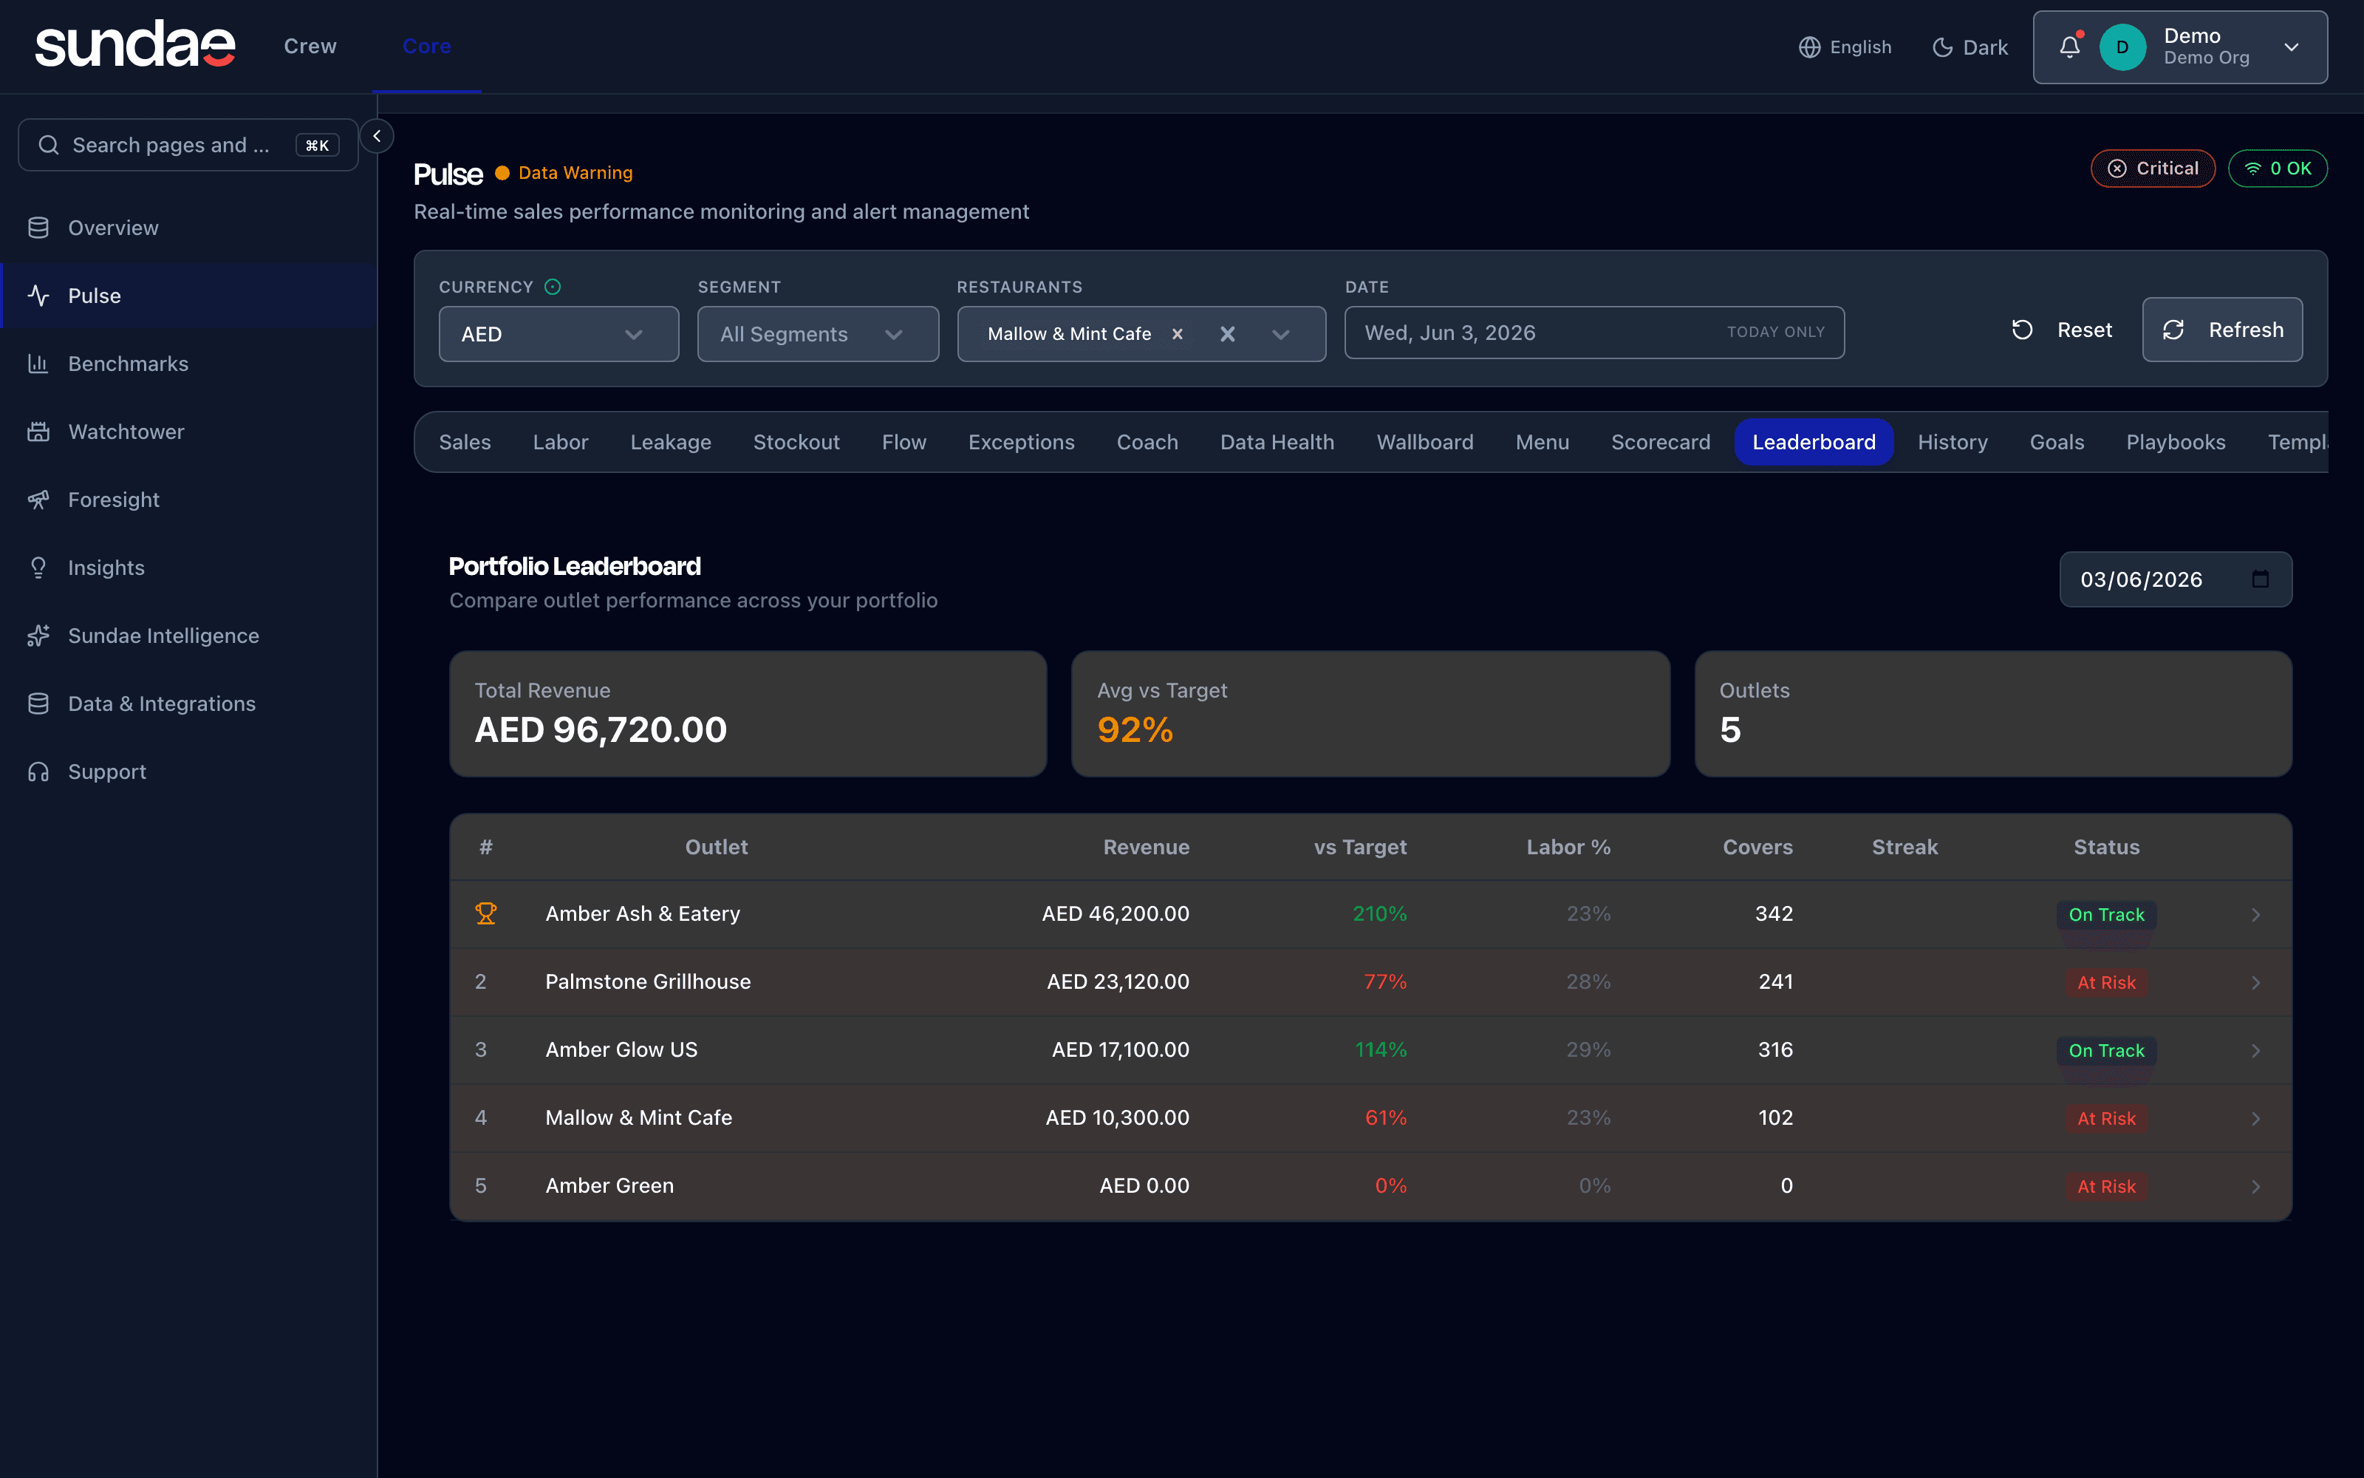Screen dimensions: 2364x1478
Task: Click the Benchmarks bar chart icon
Action: coord(38,364)
